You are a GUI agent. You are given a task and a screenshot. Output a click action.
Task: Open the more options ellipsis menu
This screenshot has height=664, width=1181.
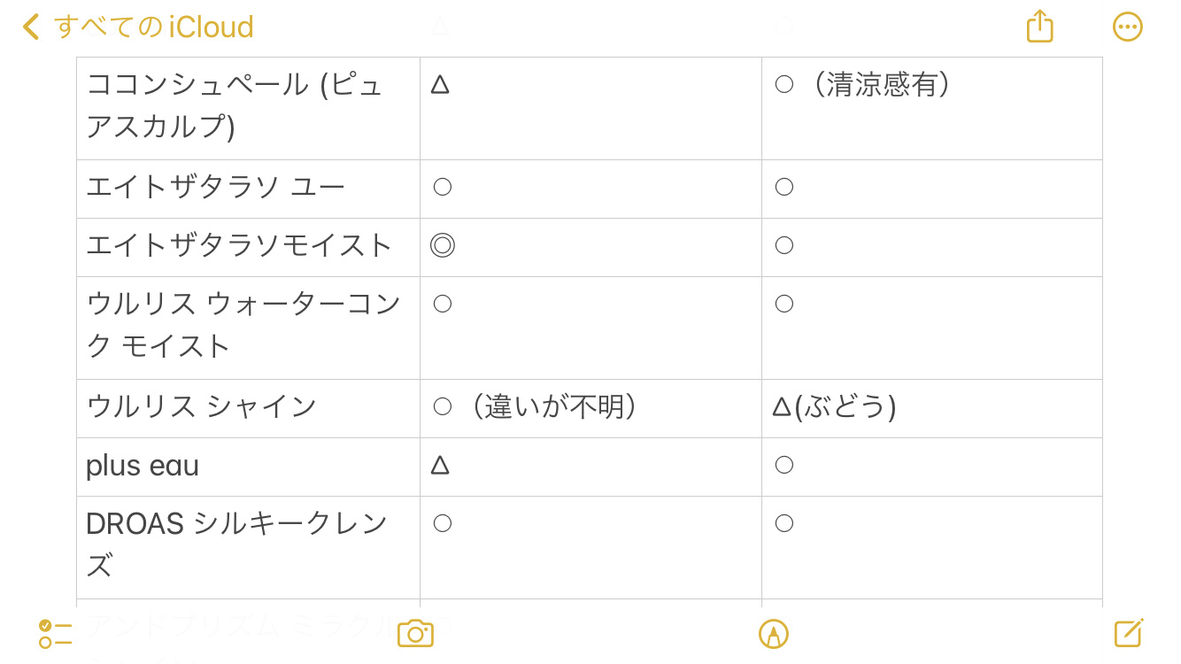point(1127,27)
